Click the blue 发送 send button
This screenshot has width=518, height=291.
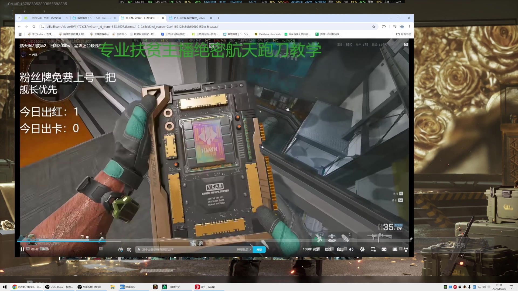click(x=259, y=250)
